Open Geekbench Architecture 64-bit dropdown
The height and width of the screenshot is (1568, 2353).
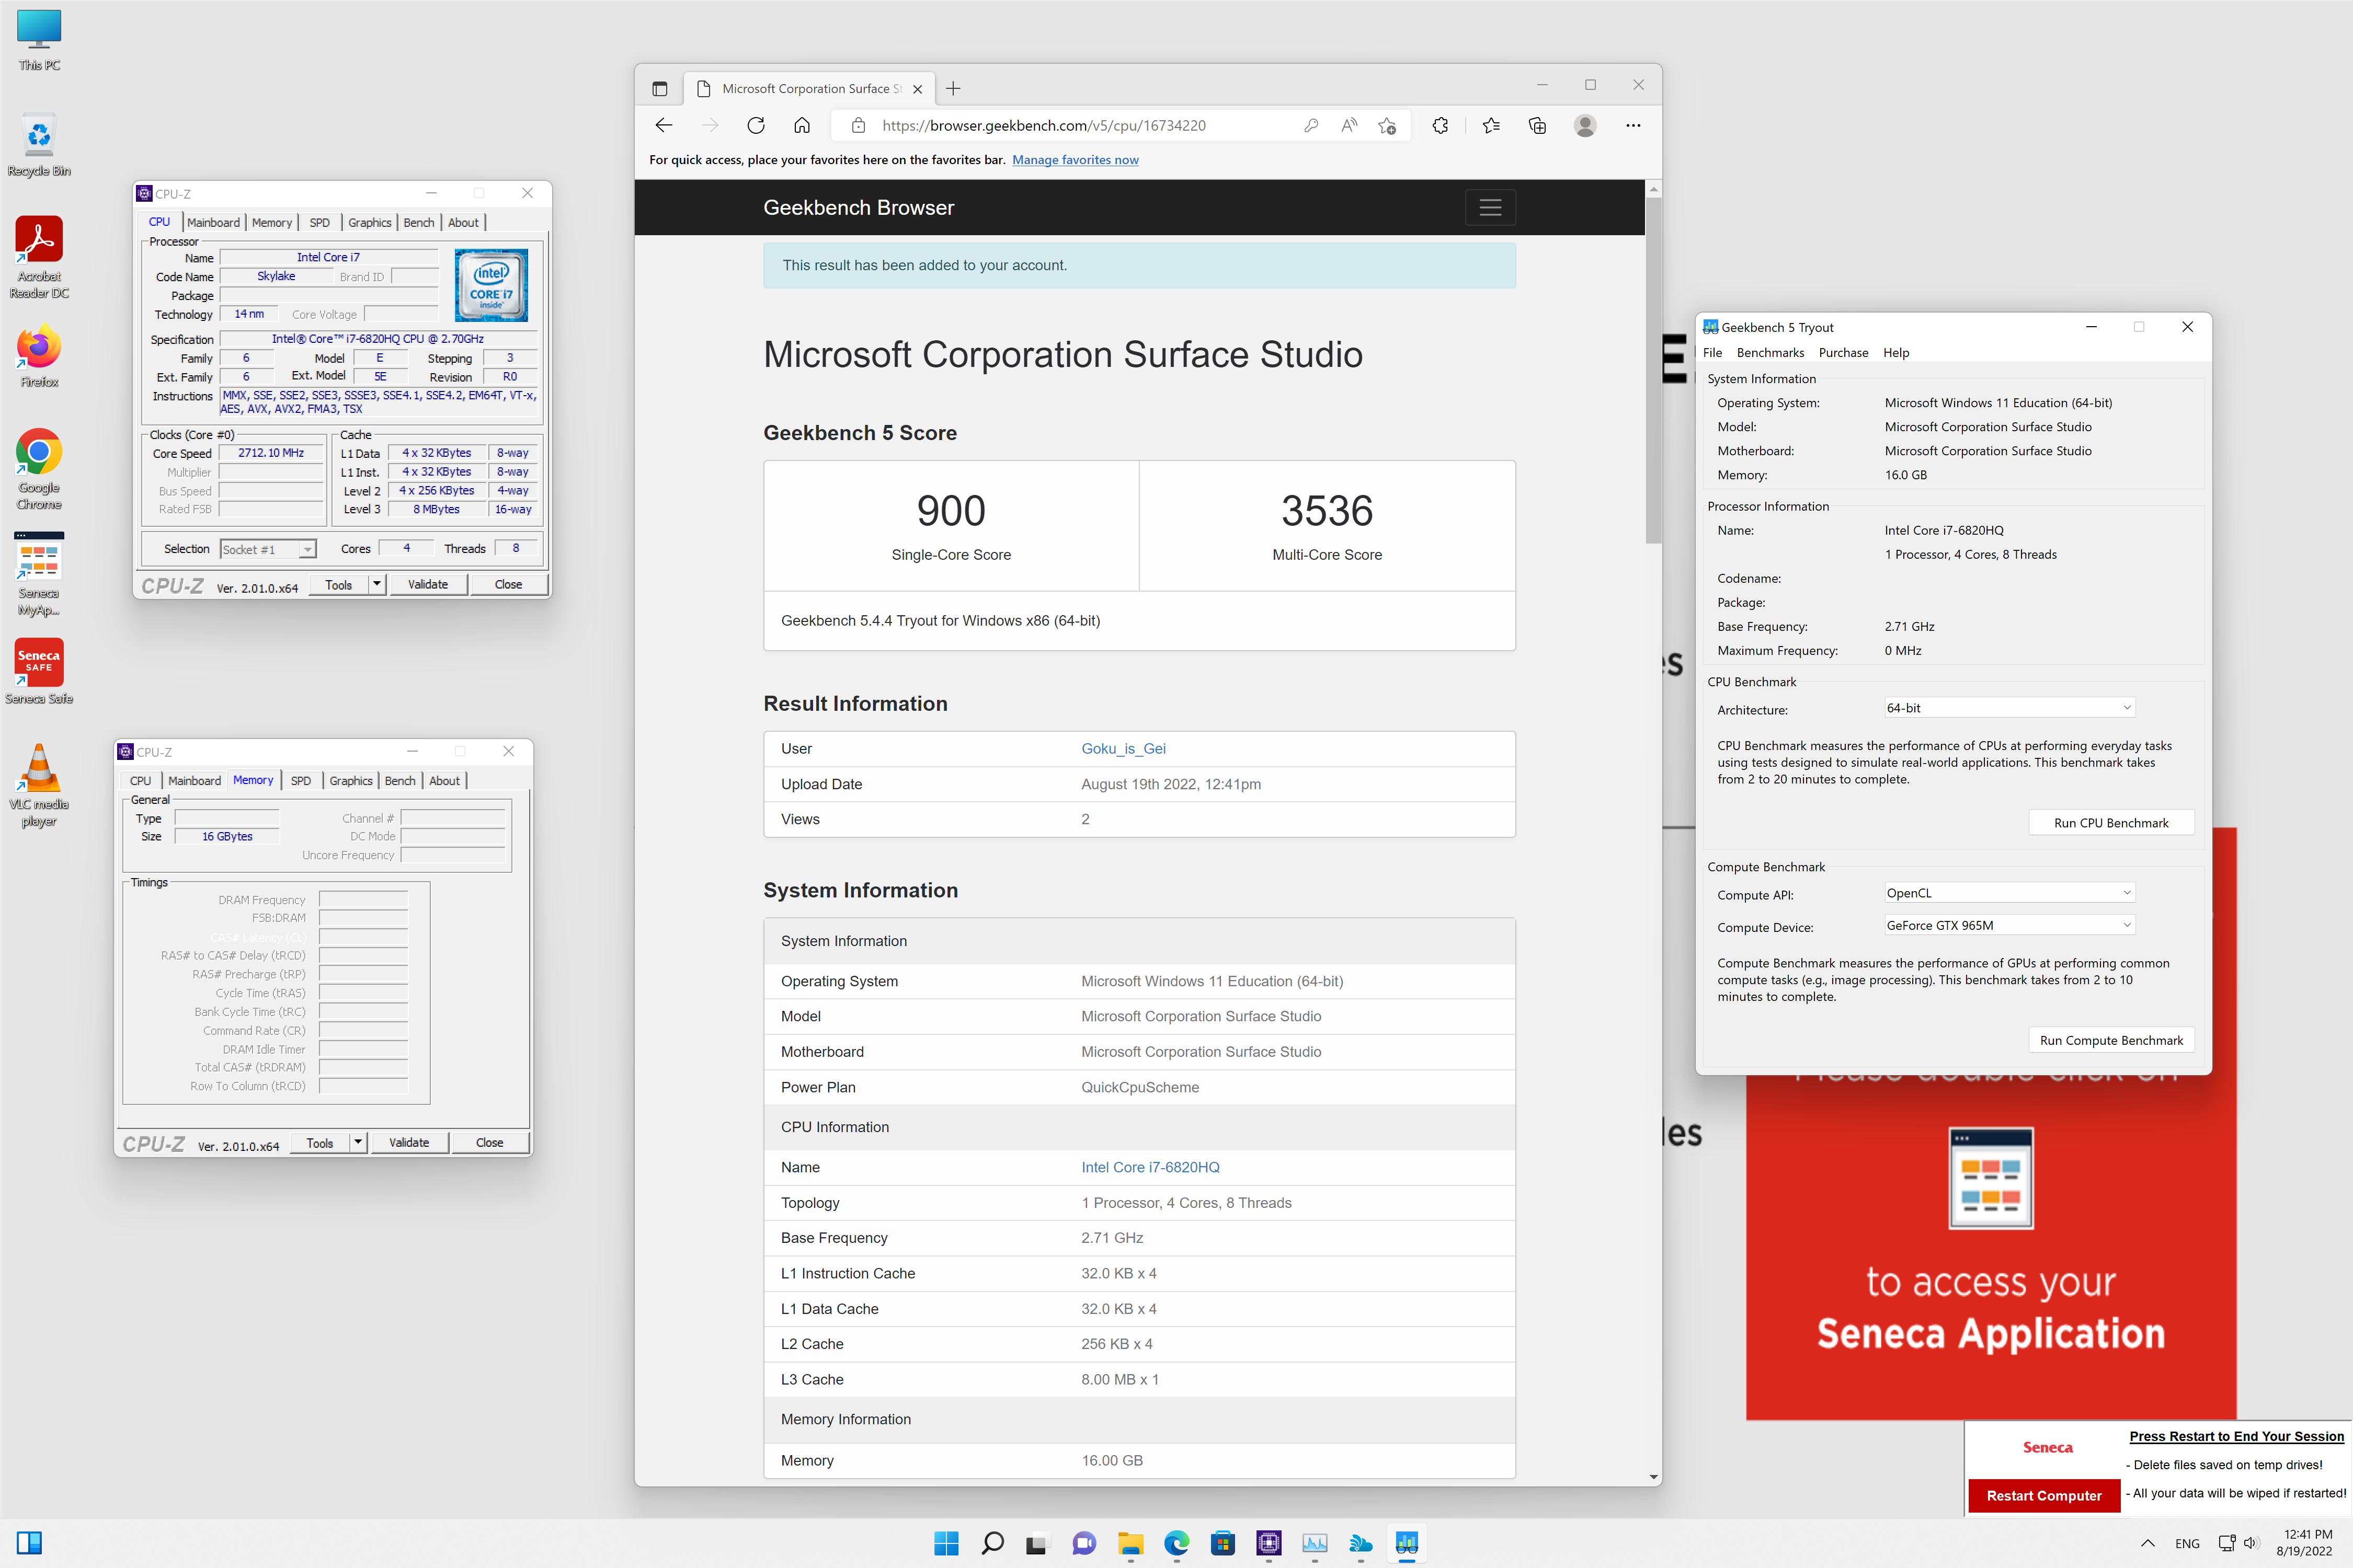2009,708
